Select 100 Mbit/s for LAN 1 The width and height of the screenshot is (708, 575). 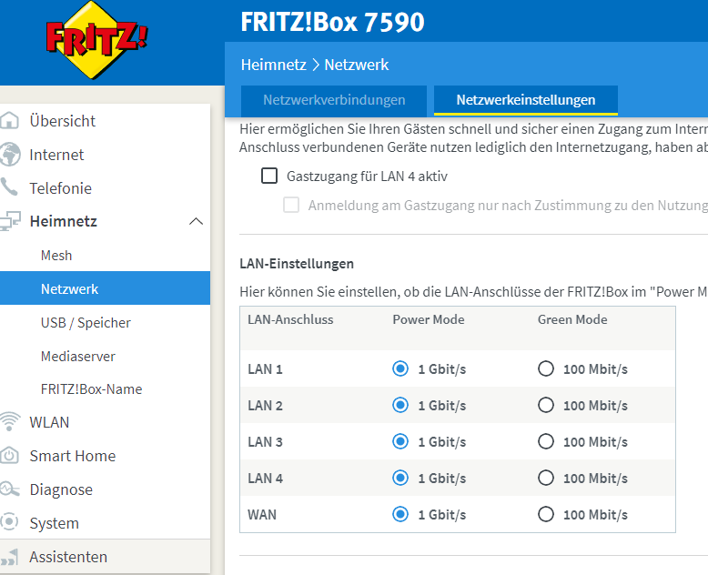pyautogui.click(x=546, y=368)
